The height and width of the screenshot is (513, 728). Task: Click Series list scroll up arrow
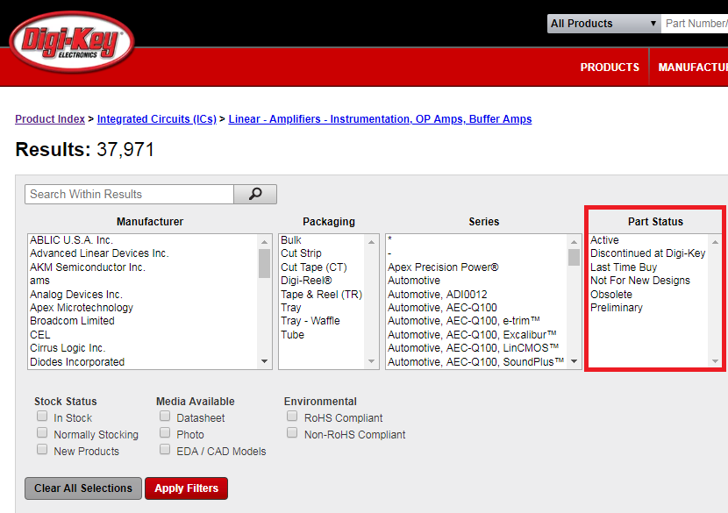pyautogui.click(x=574, y=241)
